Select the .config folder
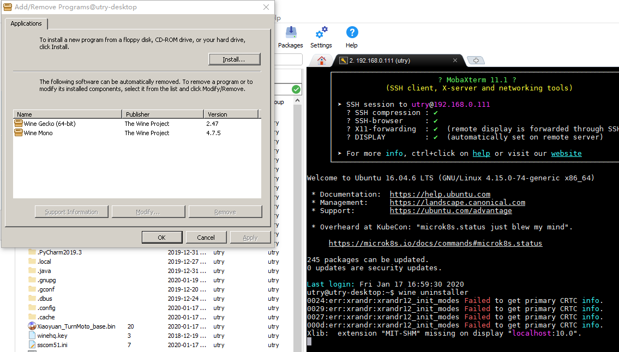 pyautogui.click(x=46, y=308)
